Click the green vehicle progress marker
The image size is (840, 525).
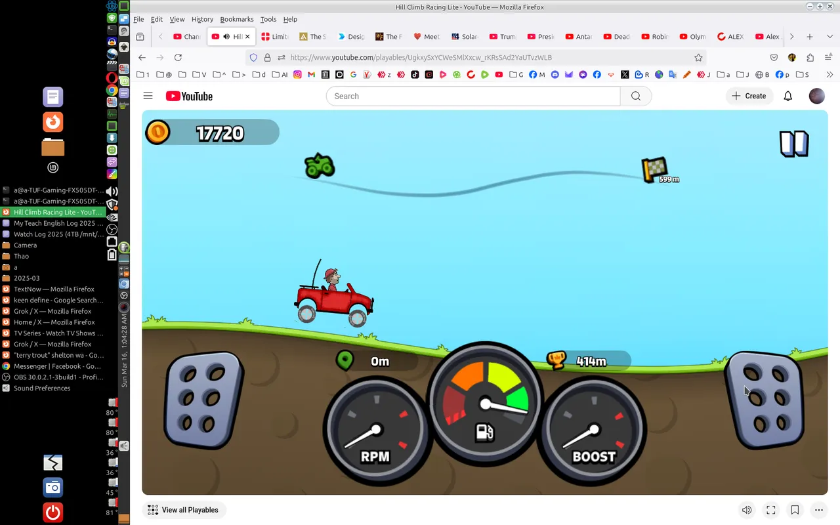[x=320, y=166]
